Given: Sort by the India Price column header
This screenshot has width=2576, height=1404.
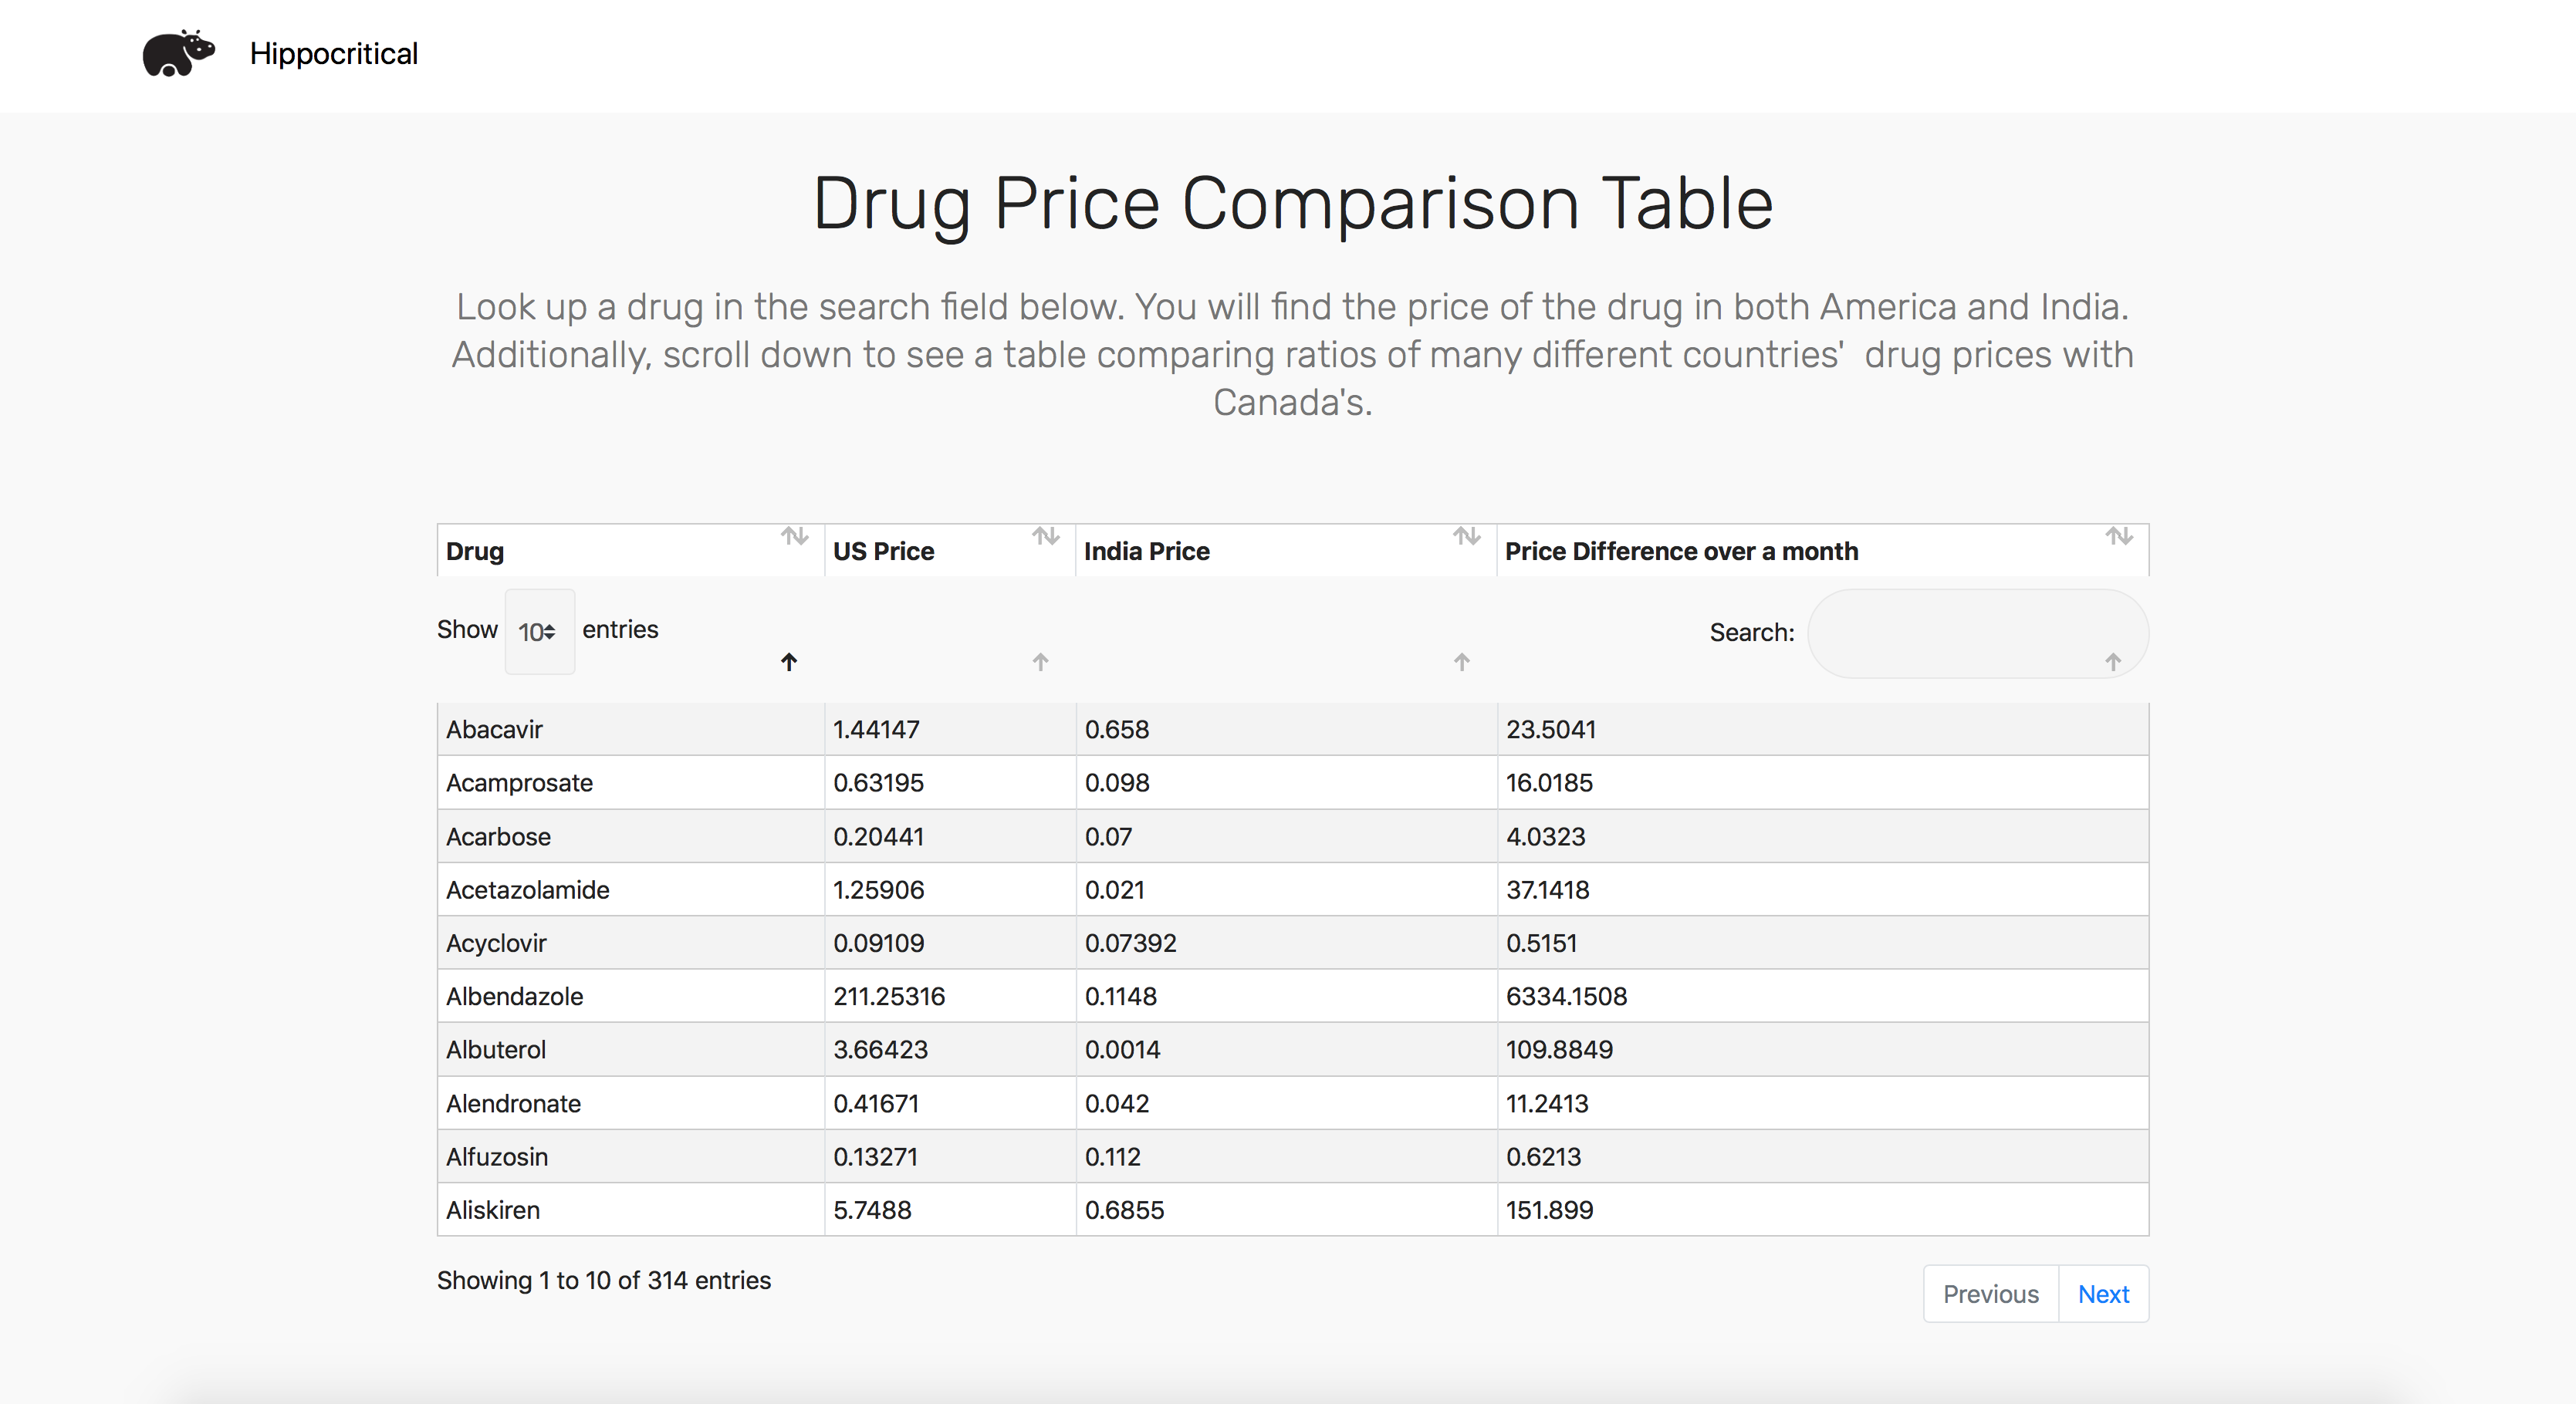Looking at the screenshot, I should 1147,552.
